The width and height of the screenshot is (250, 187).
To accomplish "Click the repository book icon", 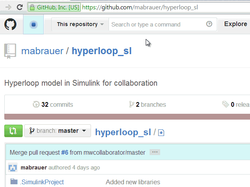I will point(10,51).
